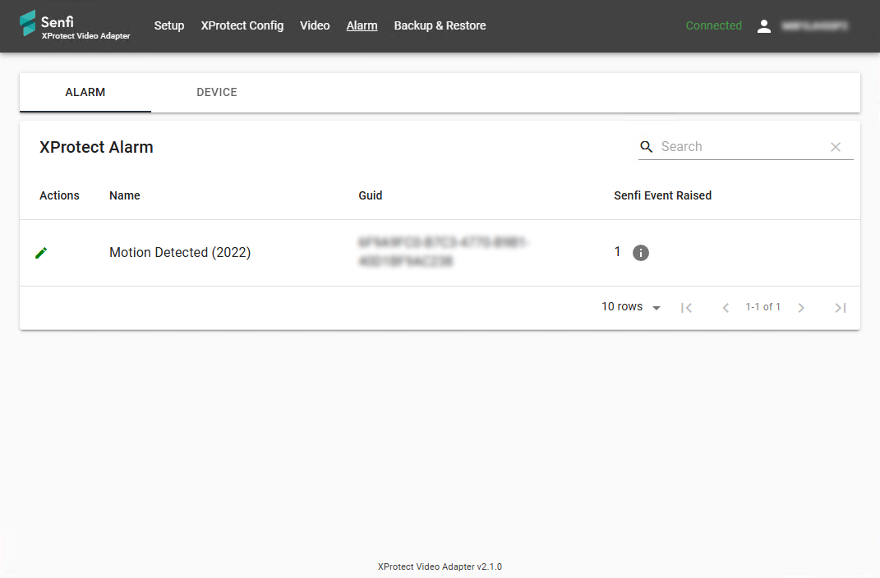Open the Setup menu
The image size is (880, 578).
[169, 26]
